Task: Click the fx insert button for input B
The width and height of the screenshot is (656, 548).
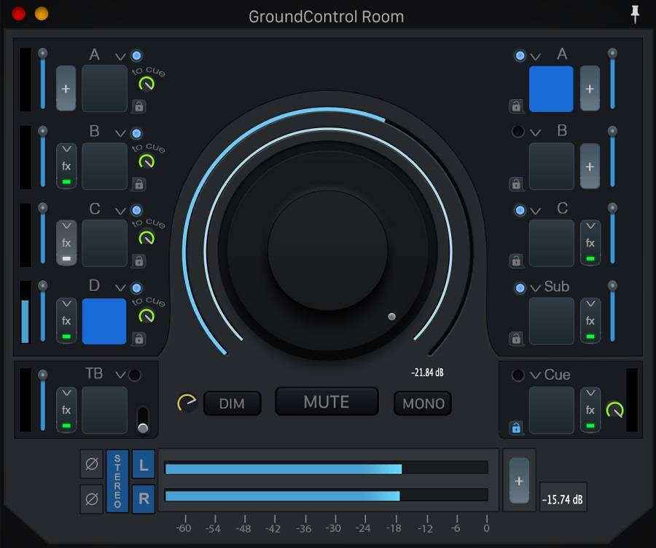Action: pyautogui.click(x=66, y=166)
